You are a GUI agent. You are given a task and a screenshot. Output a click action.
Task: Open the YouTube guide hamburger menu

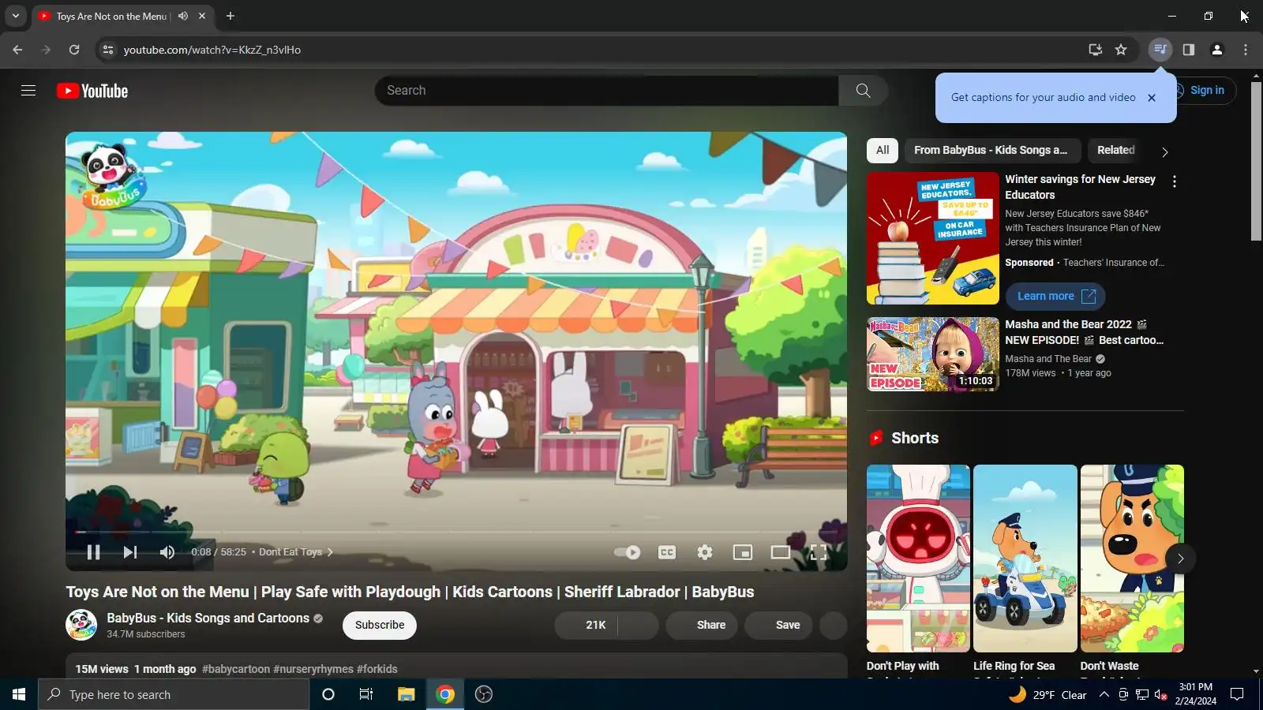[28, 91]
